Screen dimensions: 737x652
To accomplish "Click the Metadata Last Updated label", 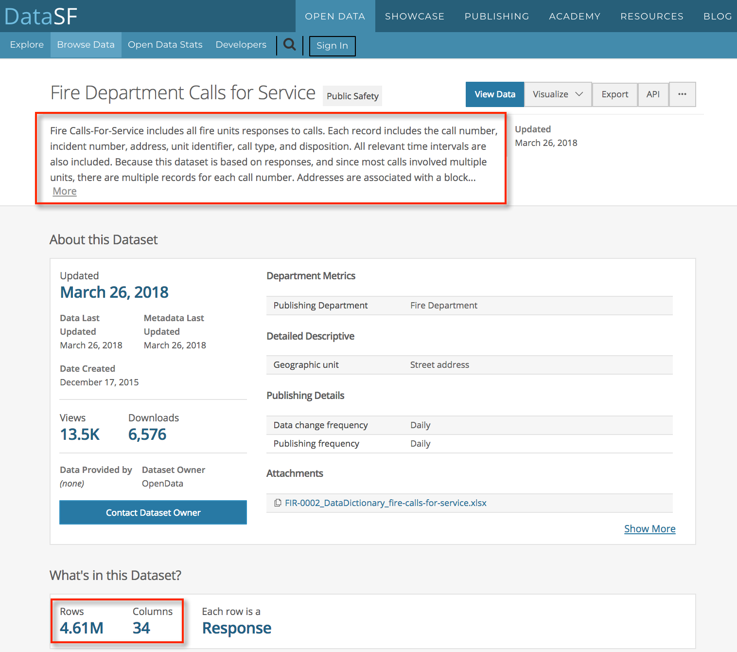I will pyautogui.click(x=174, y=325).
